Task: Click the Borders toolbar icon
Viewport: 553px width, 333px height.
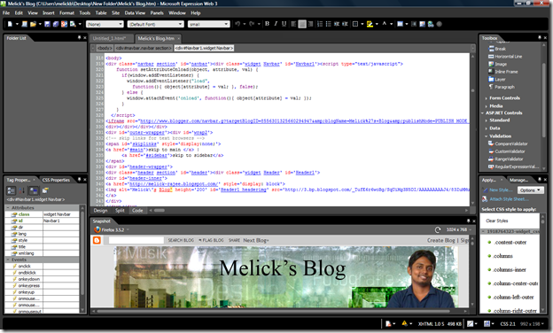Action: coord(355,24)
